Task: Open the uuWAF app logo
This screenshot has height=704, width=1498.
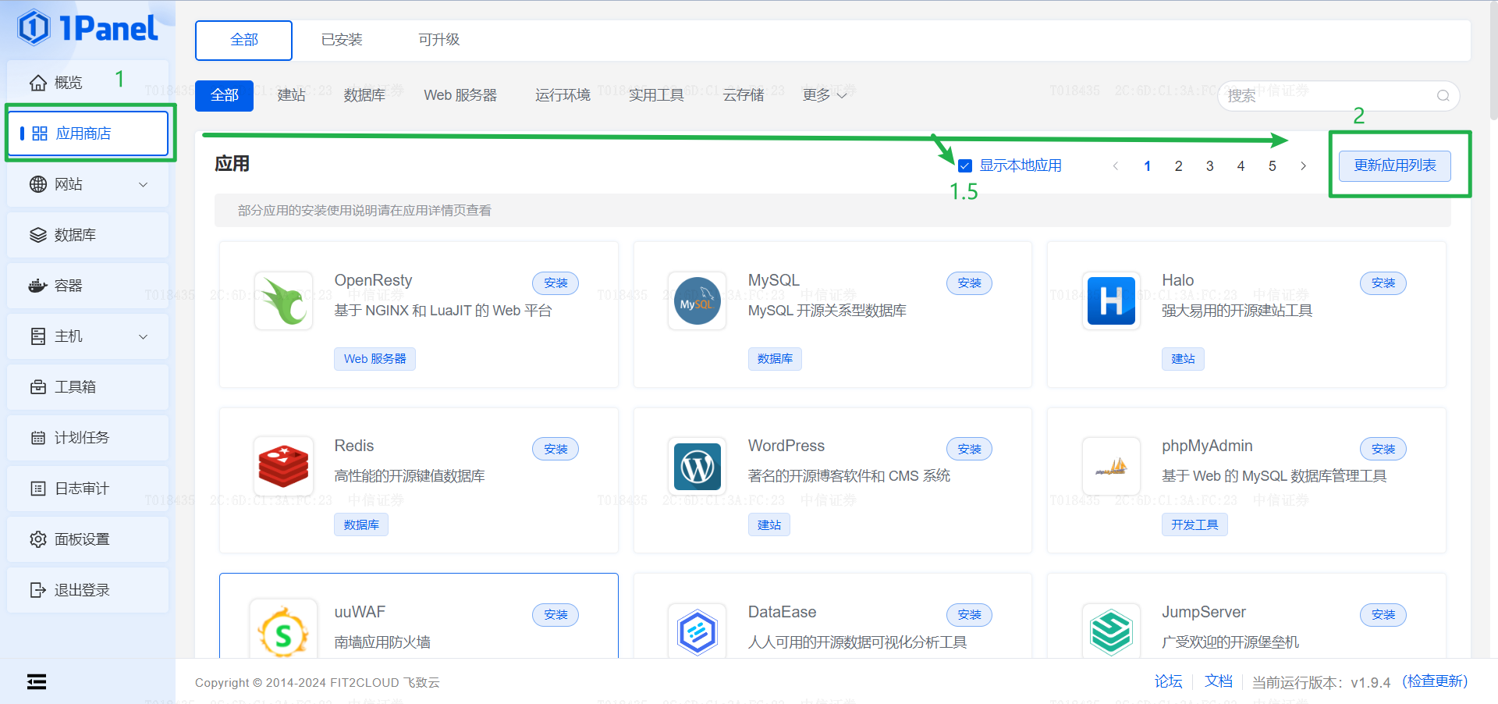Action: coord(284,631)
